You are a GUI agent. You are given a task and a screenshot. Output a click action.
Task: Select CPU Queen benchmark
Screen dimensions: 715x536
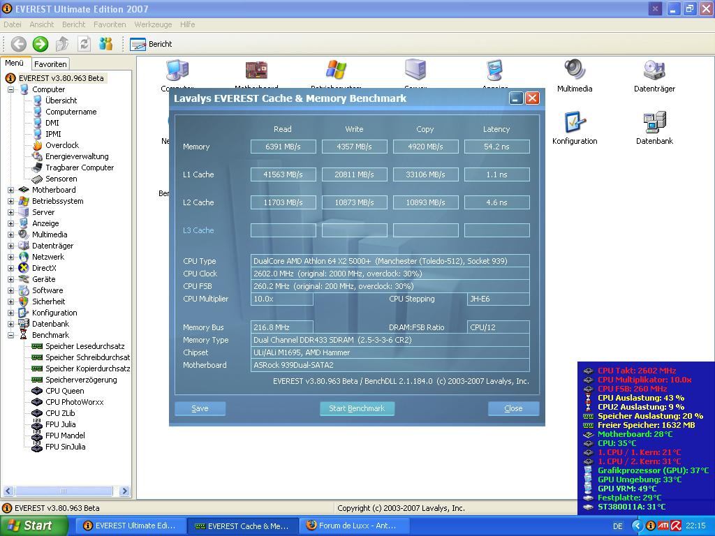[x=64, y=391]
